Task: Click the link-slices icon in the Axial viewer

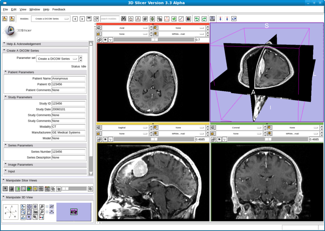Action: 99,40
